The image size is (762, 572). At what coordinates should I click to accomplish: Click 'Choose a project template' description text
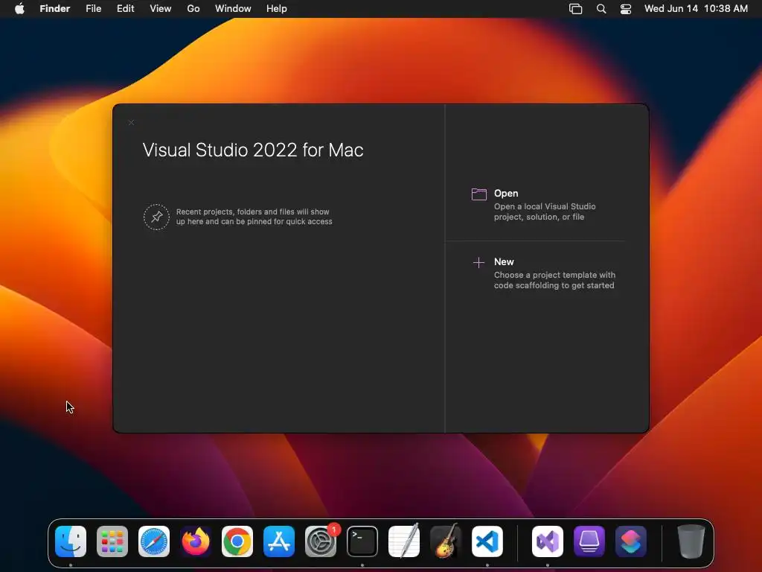[554, 280]
